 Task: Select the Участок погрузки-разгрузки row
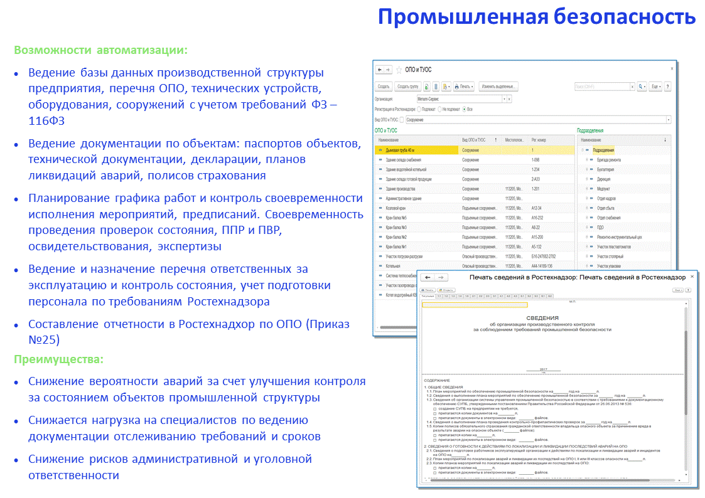tap(475, 257)
